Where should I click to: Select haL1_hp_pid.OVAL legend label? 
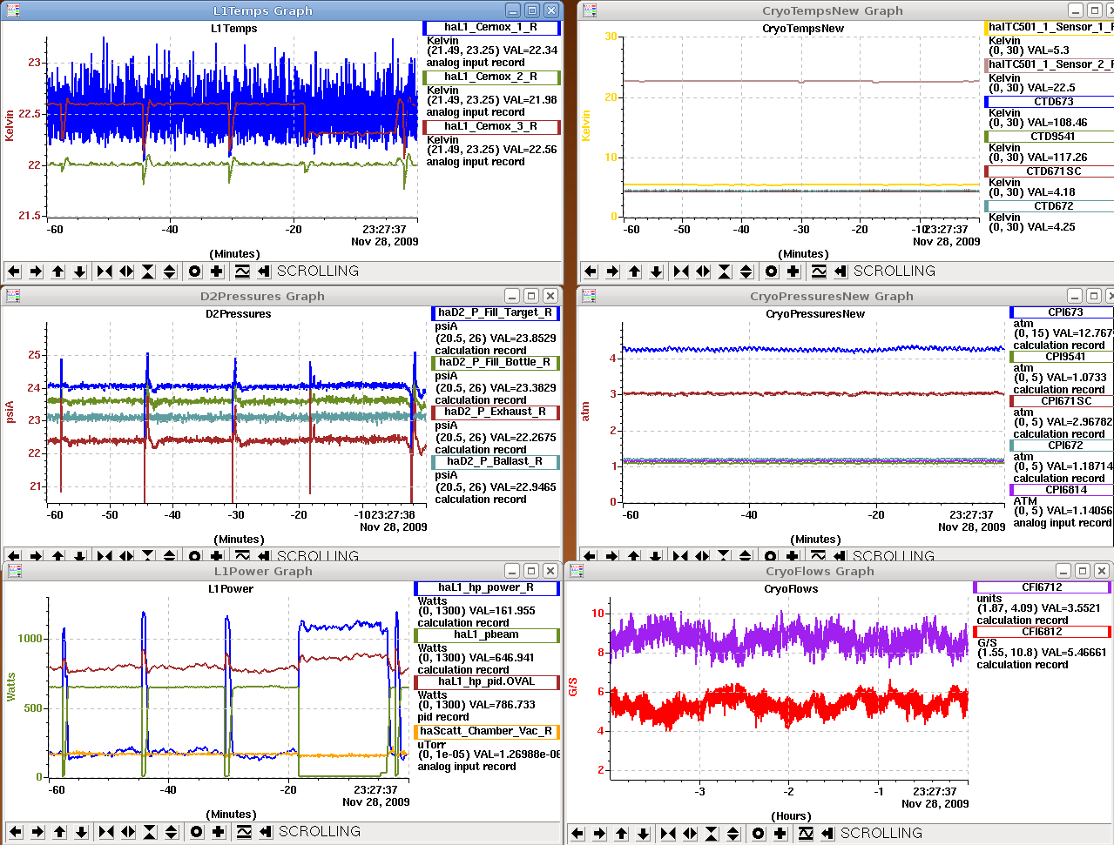486,682
